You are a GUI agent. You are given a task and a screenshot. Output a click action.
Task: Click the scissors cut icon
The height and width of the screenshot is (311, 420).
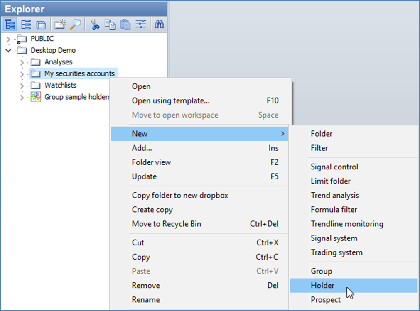click(95, 25)
